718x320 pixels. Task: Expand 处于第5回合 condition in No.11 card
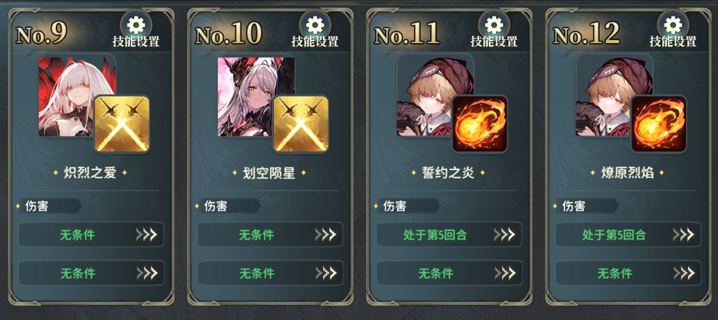click(x=449, y=234)
